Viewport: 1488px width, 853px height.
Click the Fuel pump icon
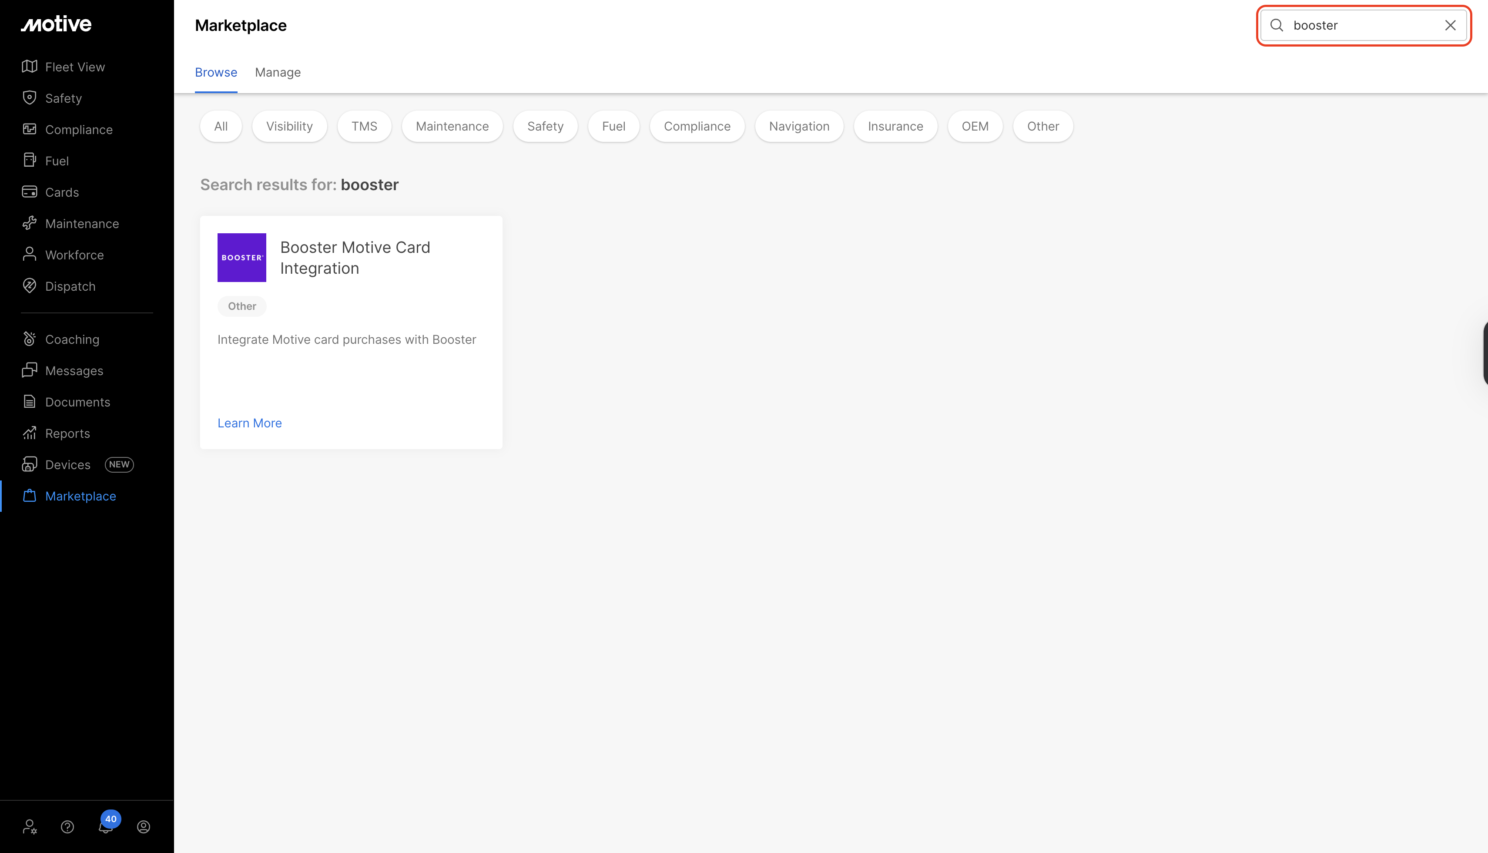(29, 160)
